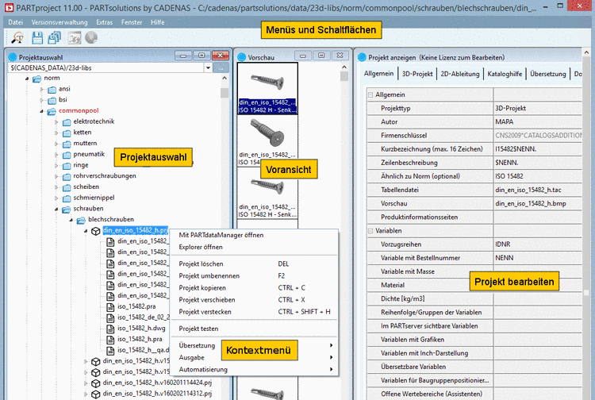Click the cube icon of din_en_iso_15482_h.prj
This screenshot has width=595, height=400.
coord(96,231)
